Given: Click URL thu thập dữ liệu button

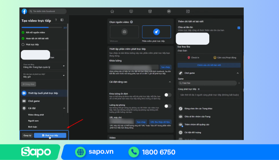Looking at the screenshot, I should (160, 122).
